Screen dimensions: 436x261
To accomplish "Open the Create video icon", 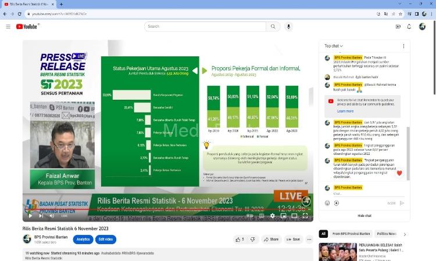I will [x=398, y=27].
